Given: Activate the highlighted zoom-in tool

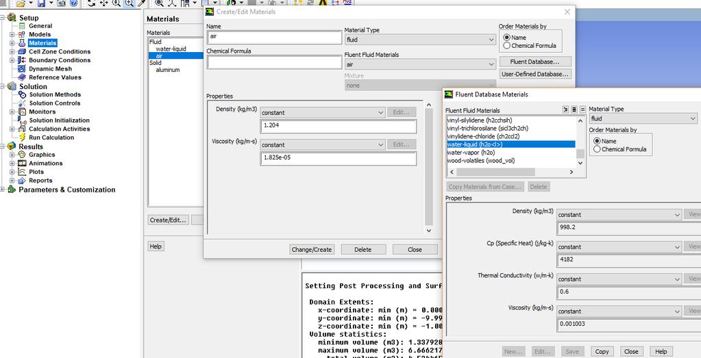Looking at the screenshot, I should (129, 3).
